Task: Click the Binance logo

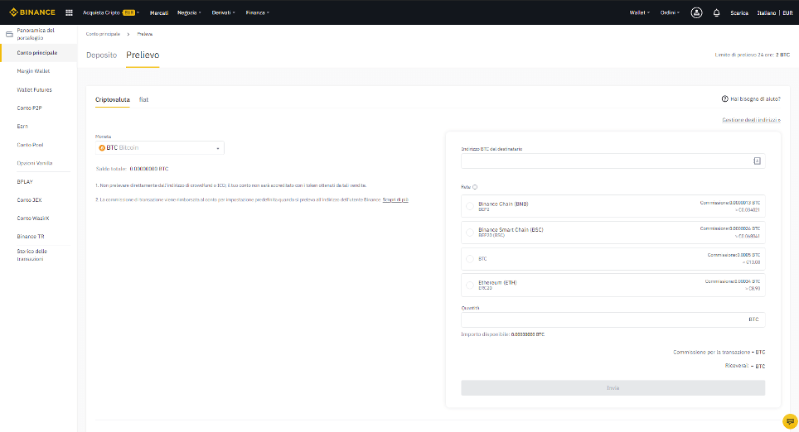Action: (x=32, y=12)
